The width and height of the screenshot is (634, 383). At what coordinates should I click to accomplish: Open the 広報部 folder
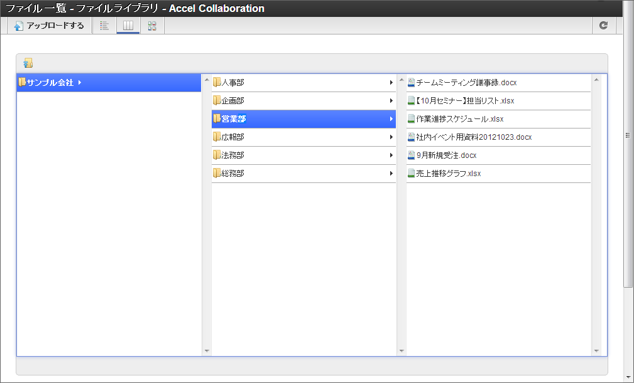click(303, 137)
